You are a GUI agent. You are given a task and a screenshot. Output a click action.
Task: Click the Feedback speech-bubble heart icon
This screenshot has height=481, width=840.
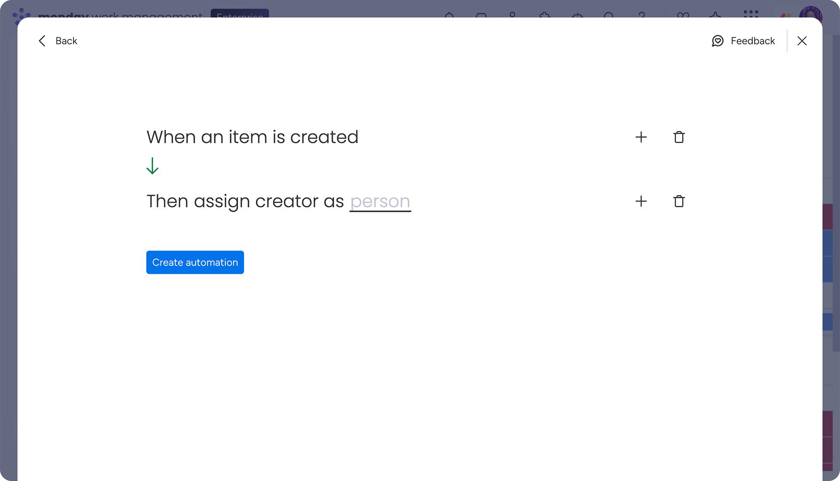coord(717,41)
